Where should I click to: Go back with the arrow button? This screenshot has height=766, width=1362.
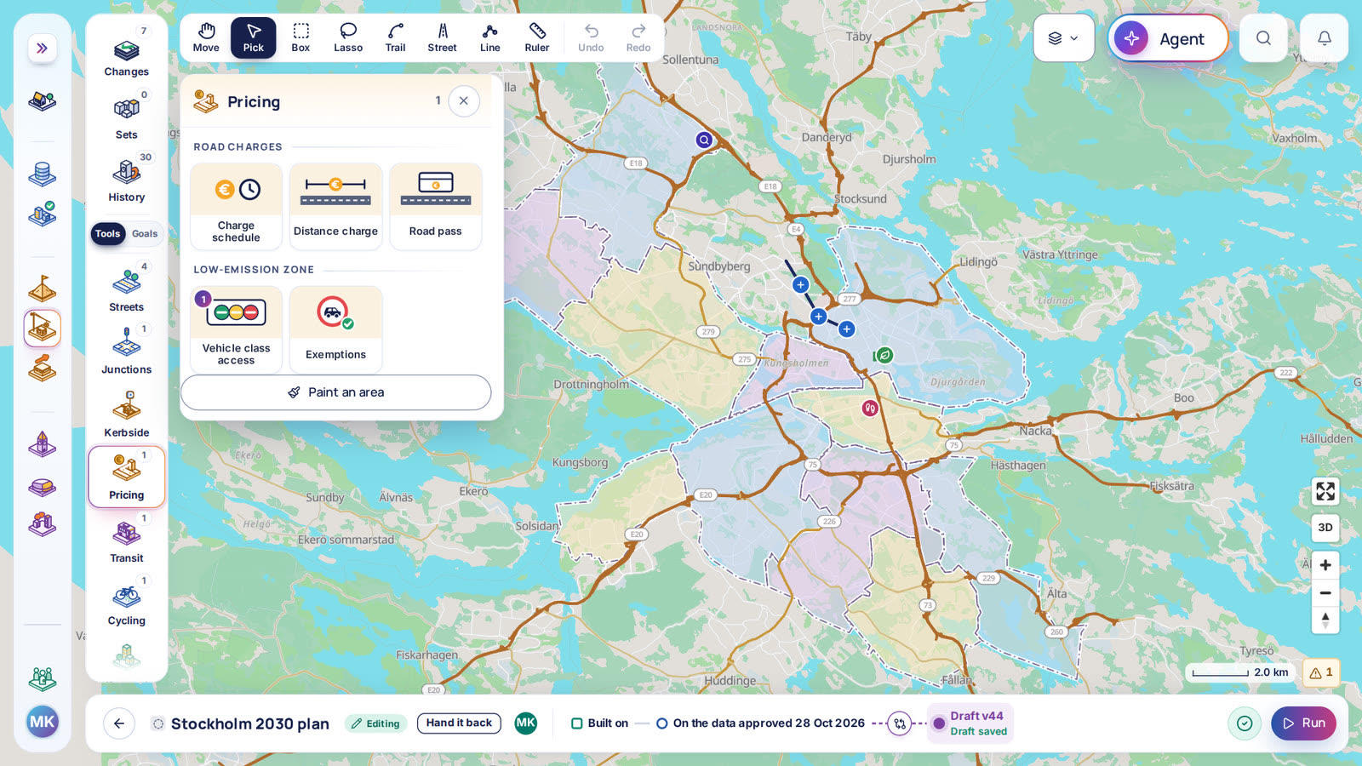(x=119, y=723)
